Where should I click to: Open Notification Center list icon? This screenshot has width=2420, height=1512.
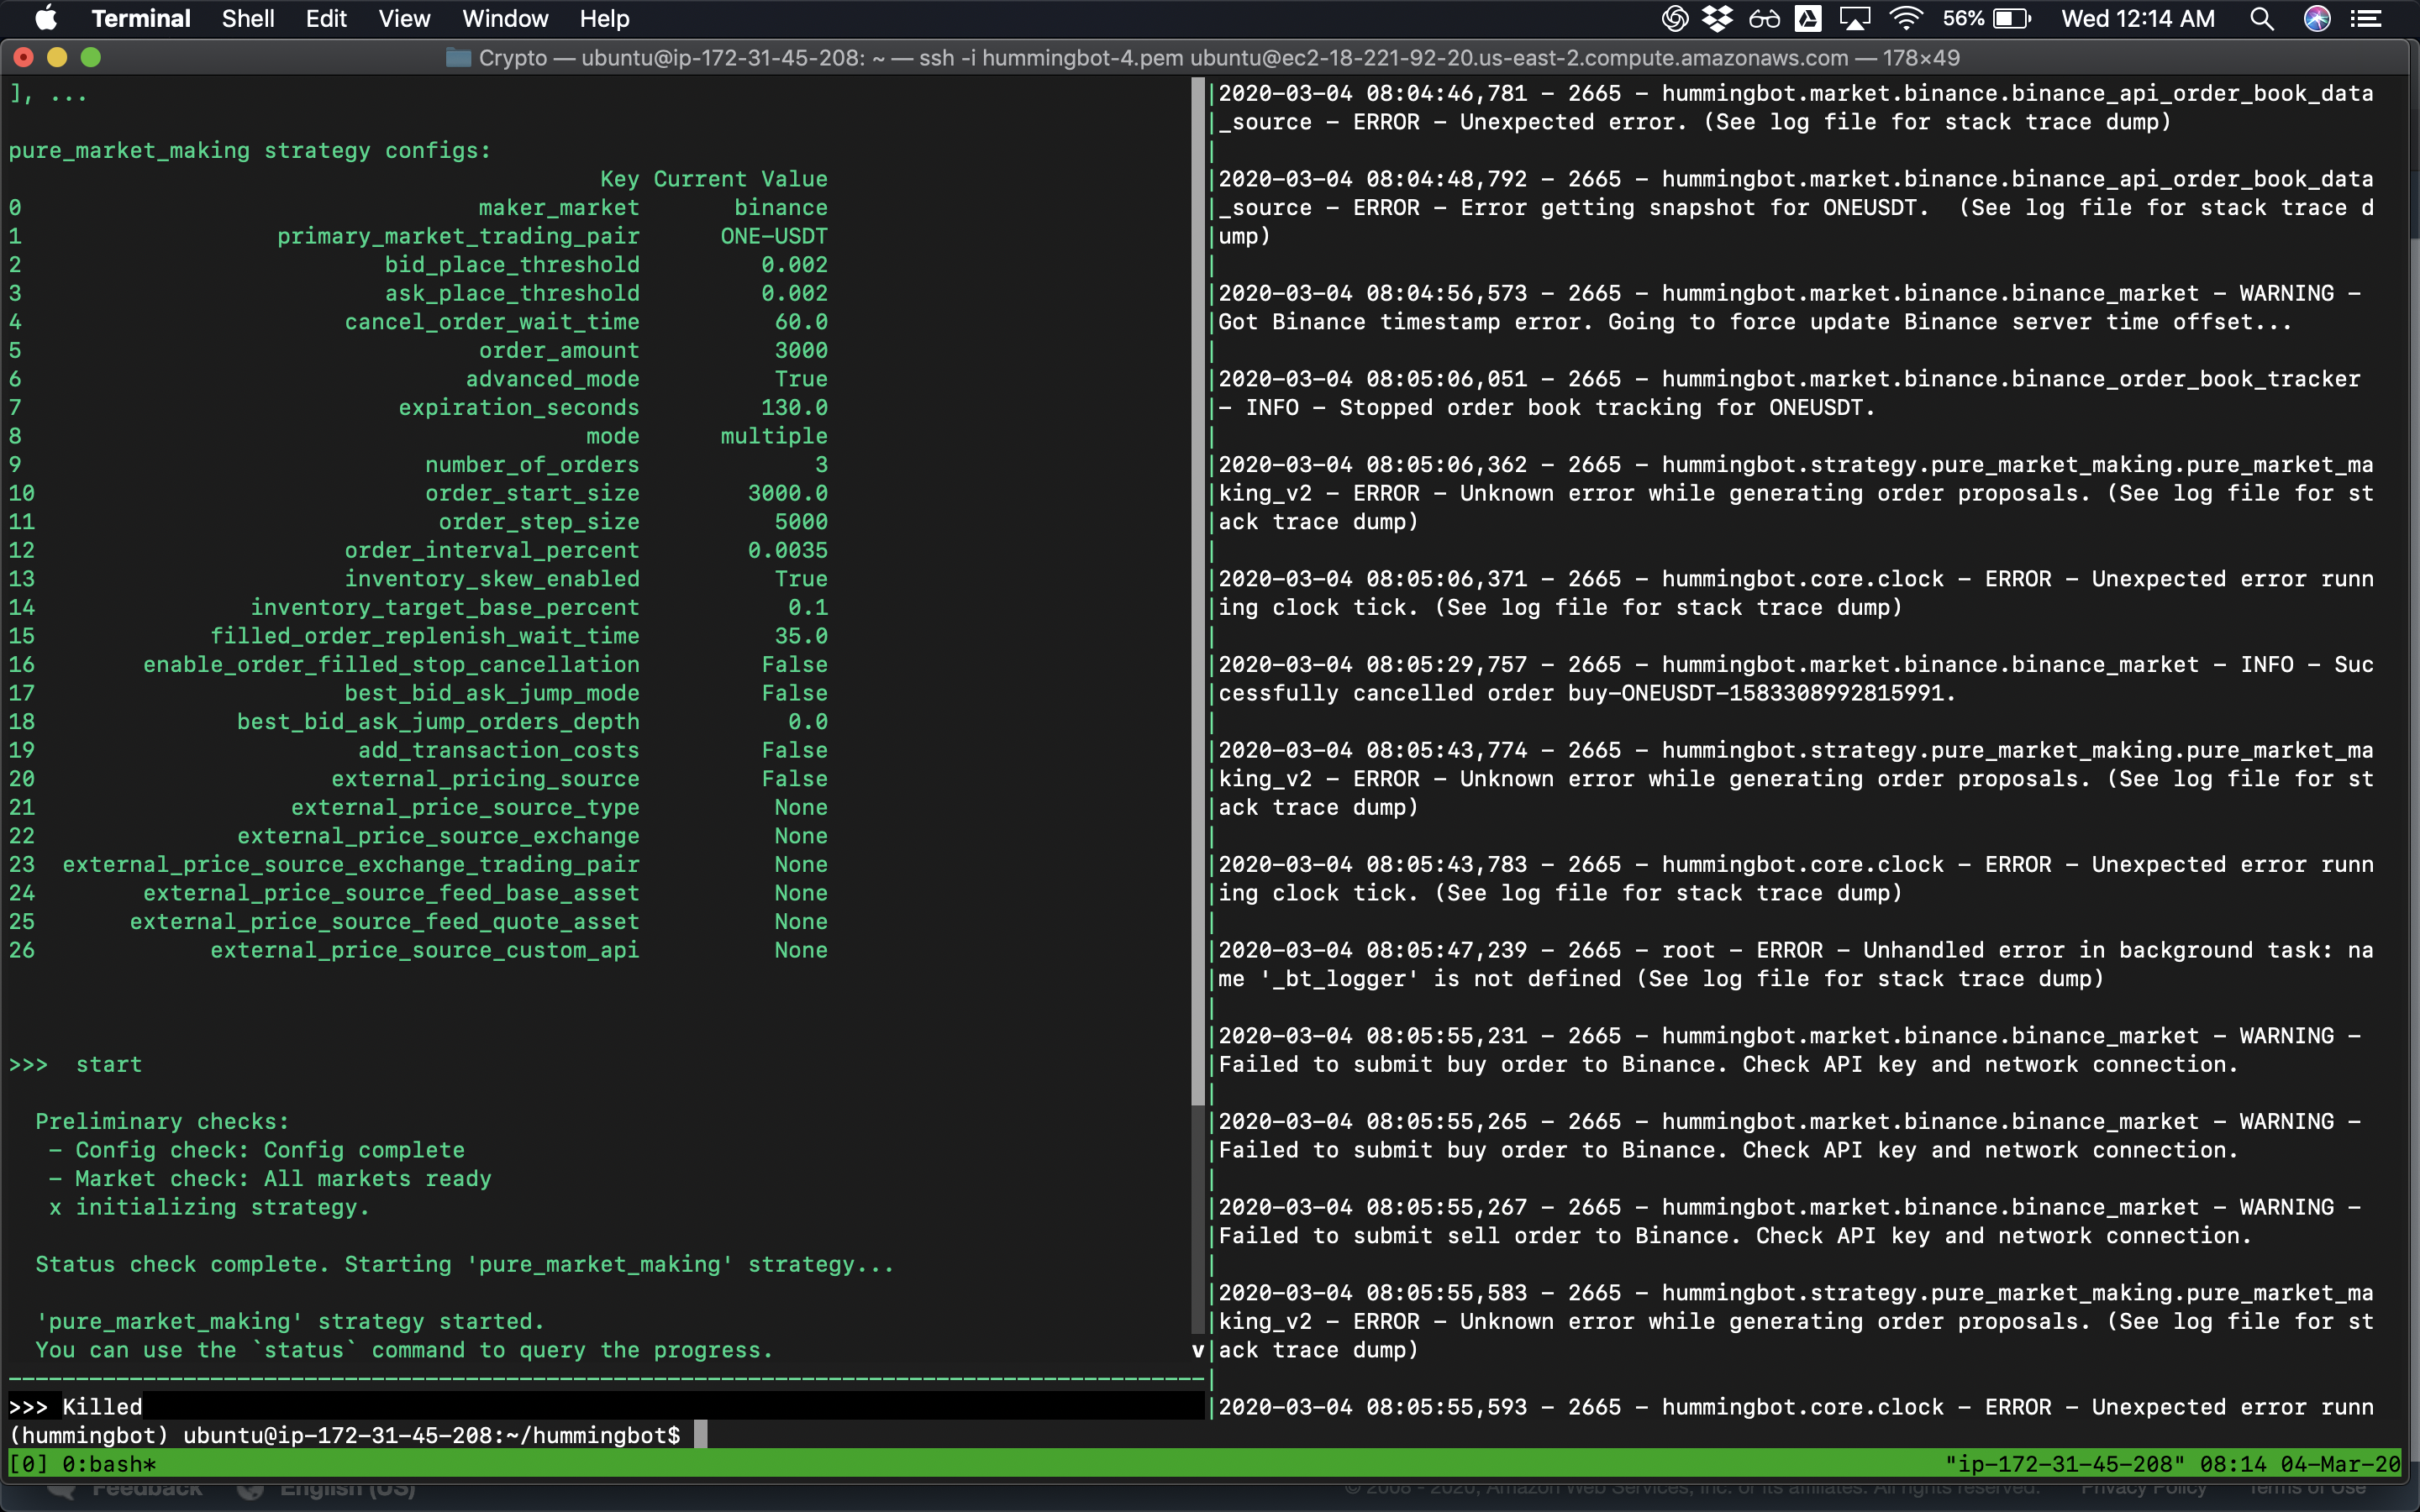coord(2365,18)
